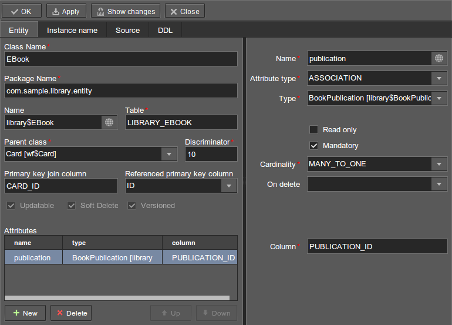
Task: Open the Attribute type dropdown
Action: pyautogui.click(x=439, y=78)
